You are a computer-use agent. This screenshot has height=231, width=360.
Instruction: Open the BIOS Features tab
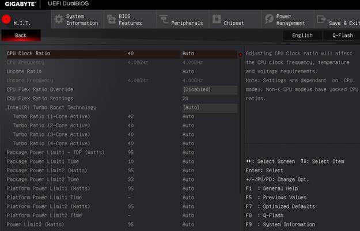coord(130,20)
